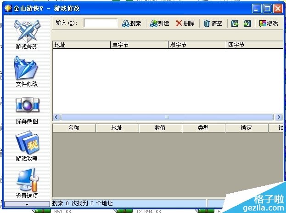Click the 地址 column header in lower table
286x213 pixels.
pos(117,128)
